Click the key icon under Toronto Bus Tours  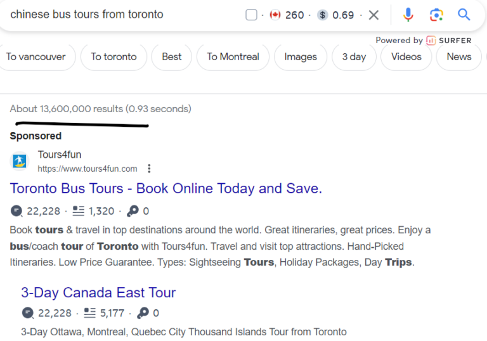[x=133, y=211]
